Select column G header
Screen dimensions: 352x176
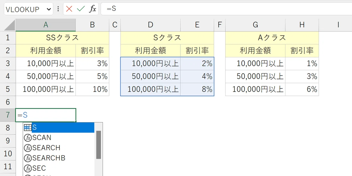click(255, 25)
